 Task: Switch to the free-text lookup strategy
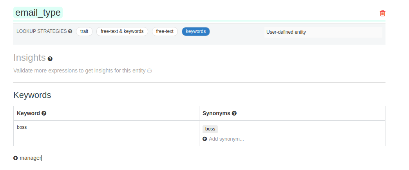tap(165, 31)
